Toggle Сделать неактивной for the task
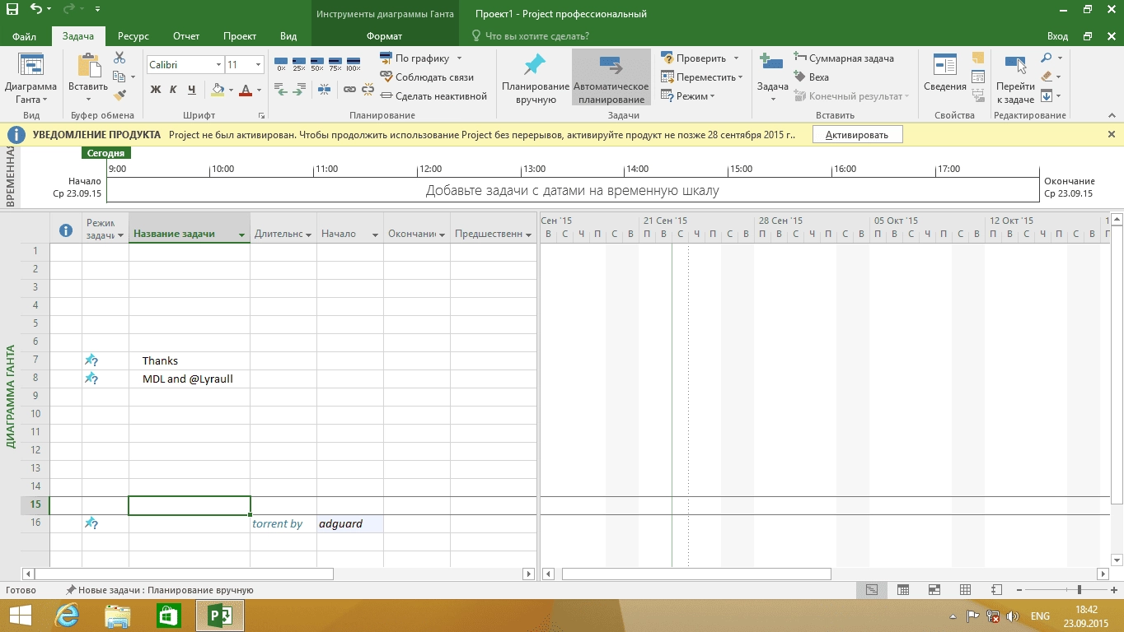1124x632 pixels. click(434, 95)
